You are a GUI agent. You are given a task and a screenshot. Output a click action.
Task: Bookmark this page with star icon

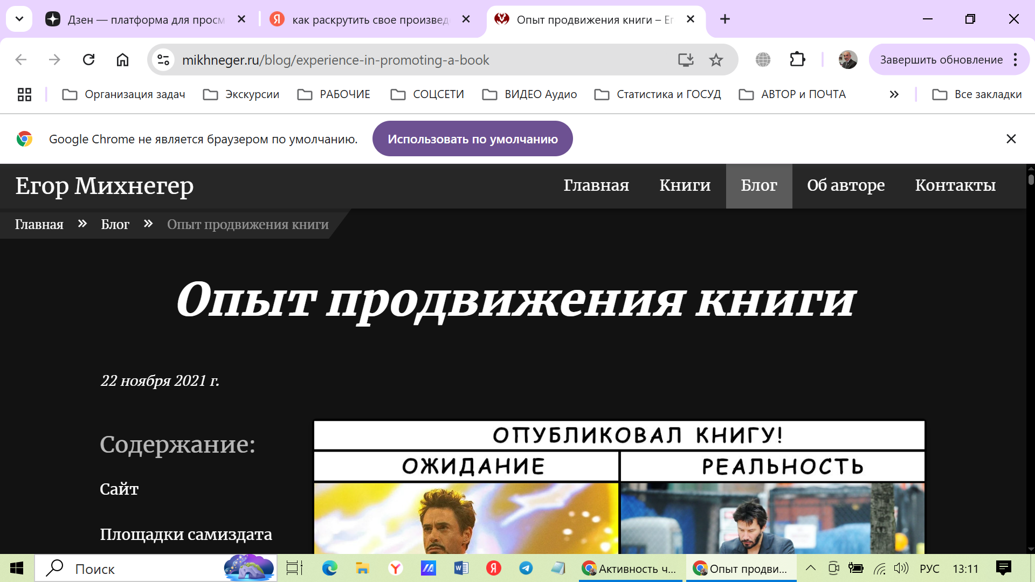point(716,60)
